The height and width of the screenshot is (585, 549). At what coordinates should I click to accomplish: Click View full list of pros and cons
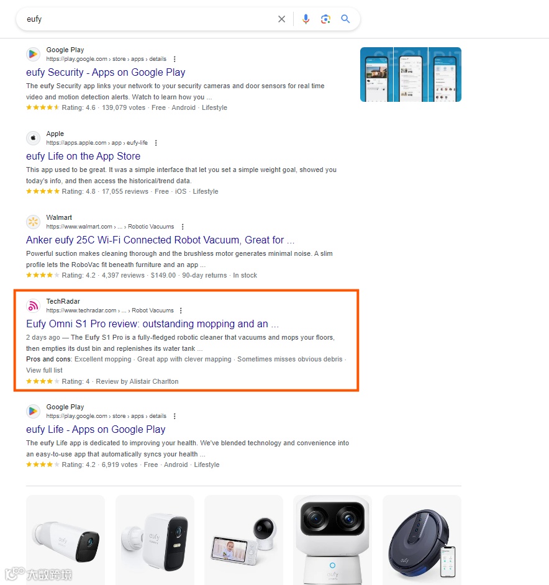click(44, 371)
